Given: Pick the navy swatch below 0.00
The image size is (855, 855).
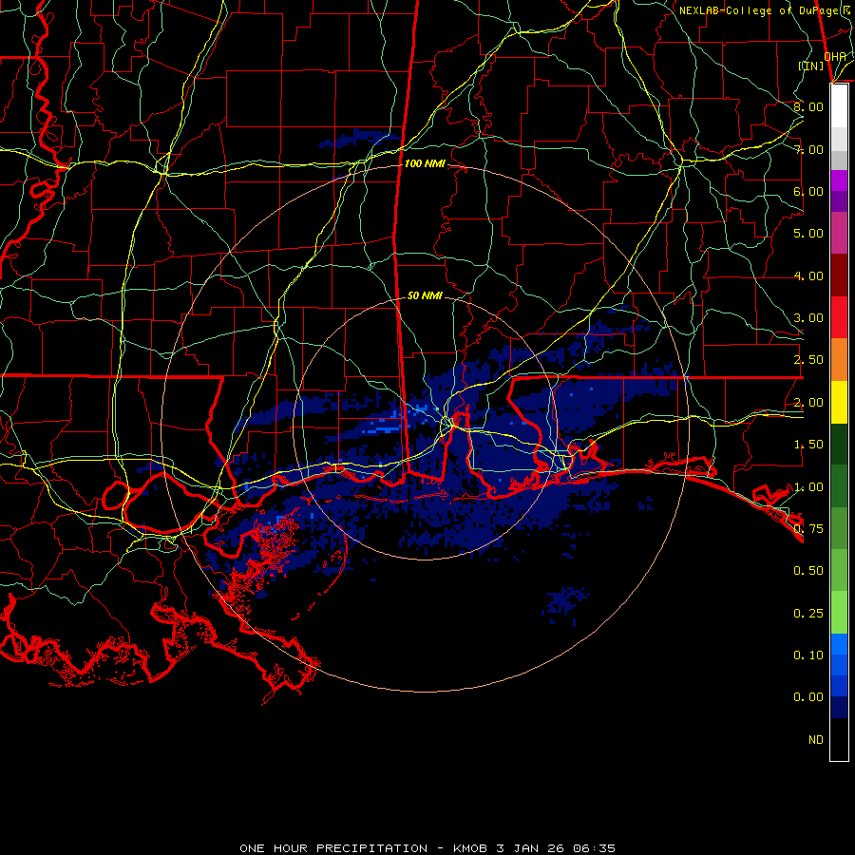Looking at the screenshot, I should (x=839, y=708).
